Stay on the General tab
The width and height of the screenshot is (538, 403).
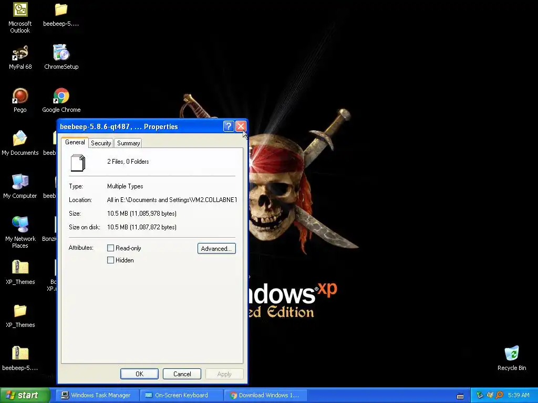pos(75,142)
